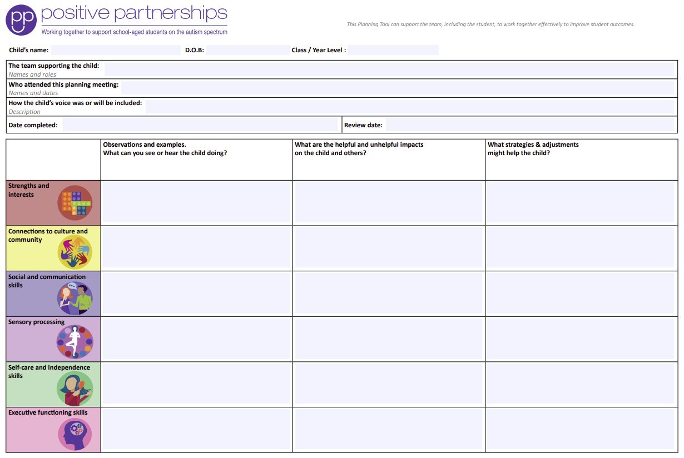Click the Positive Partnerships pp logo
684x458 pixels.
coord(21,20)
